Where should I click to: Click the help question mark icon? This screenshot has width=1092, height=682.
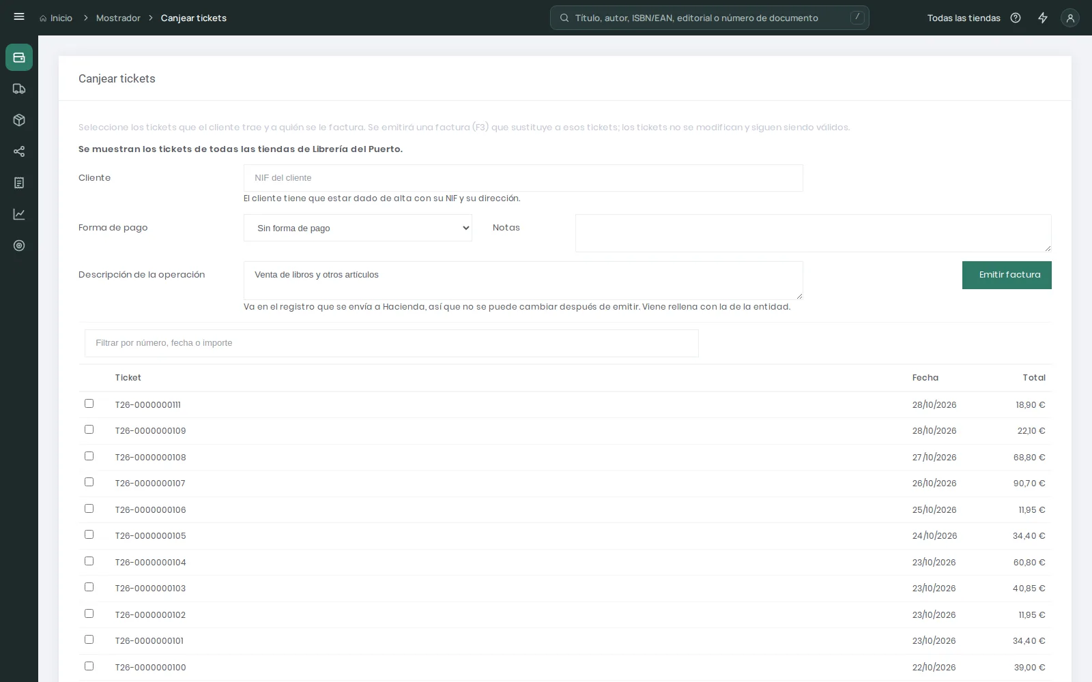[x=1016, y=18]
